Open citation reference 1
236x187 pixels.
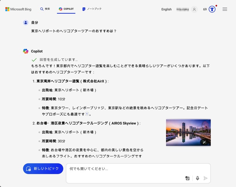tap(87, 114)
